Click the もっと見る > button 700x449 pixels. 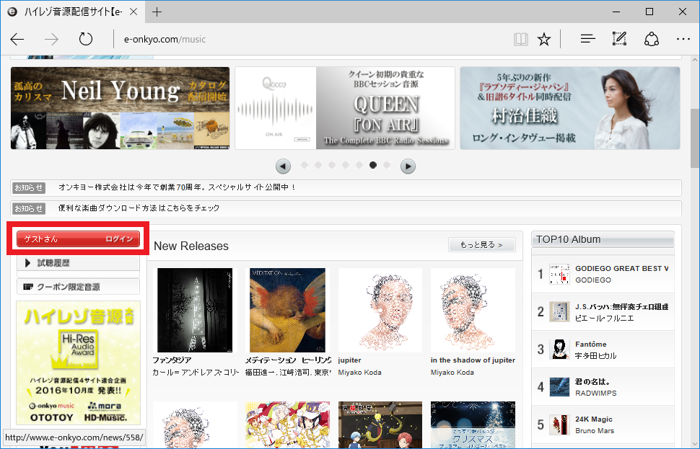click(x=481, y=245)
